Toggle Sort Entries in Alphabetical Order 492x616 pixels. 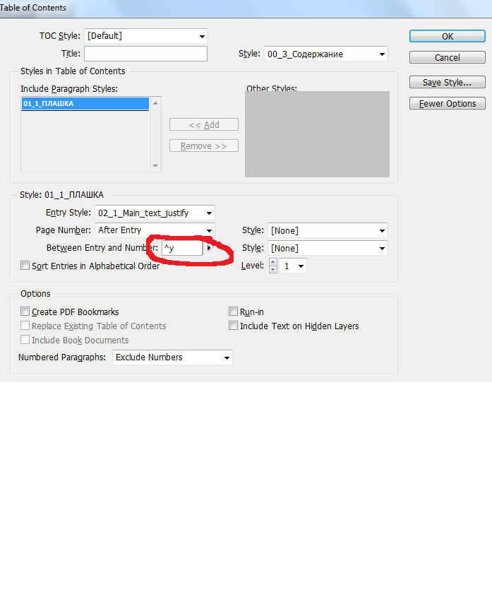pyautogui.click(x=25, y=266)
